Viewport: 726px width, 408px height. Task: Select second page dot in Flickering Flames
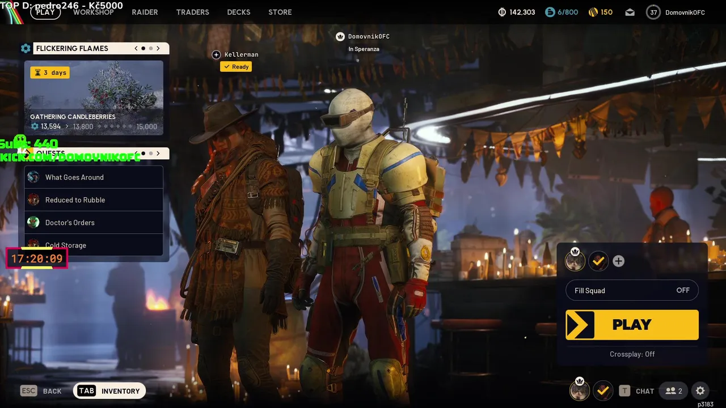click(x=151, y=49)
